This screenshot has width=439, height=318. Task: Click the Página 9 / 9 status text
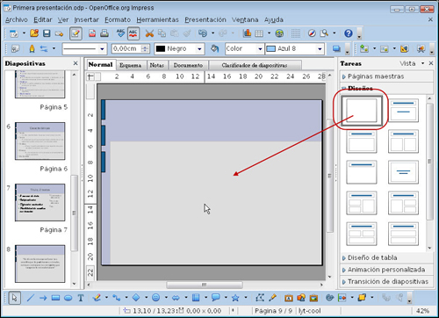click(274, 311)
